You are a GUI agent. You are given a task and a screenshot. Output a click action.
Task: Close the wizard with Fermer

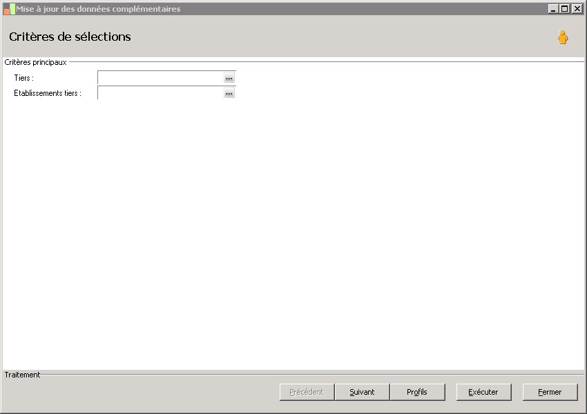point(550,392)
